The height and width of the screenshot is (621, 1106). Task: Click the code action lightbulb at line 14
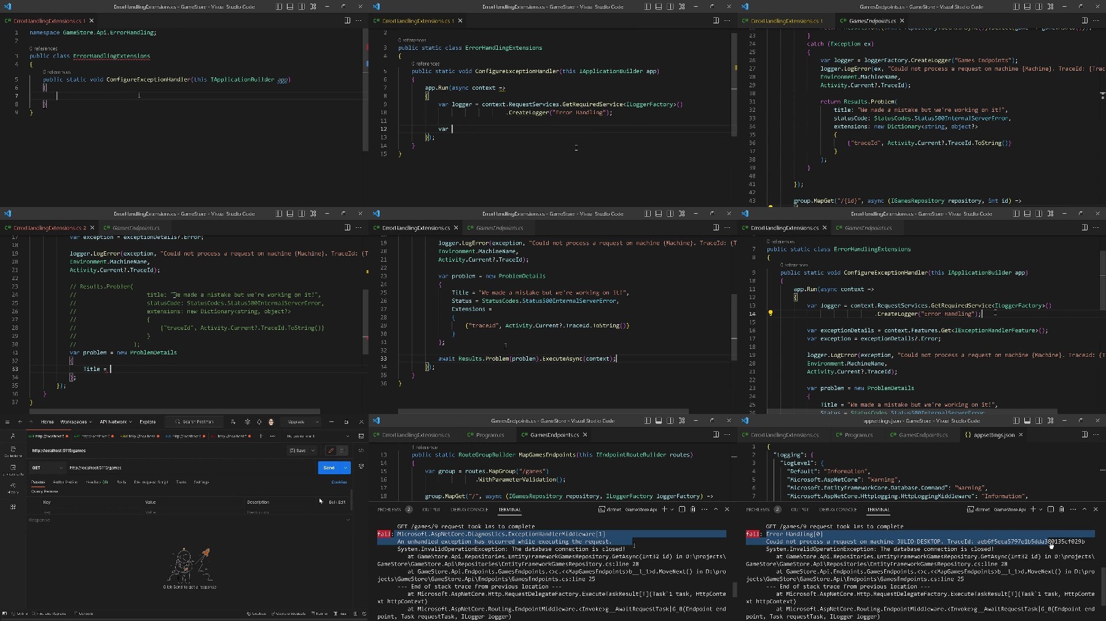[x=771, y=313]
